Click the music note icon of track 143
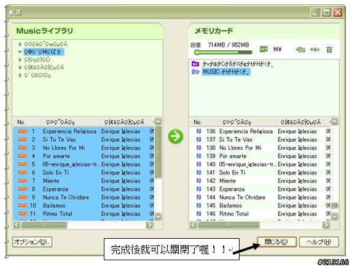The image size is (352, 267). tap(198, 189)
